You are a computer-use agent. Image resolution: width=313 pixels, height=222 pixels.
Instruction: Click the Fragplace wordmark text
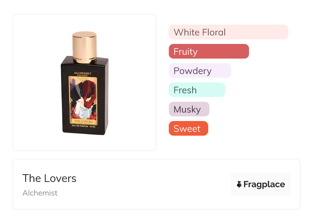click(264, 184)
